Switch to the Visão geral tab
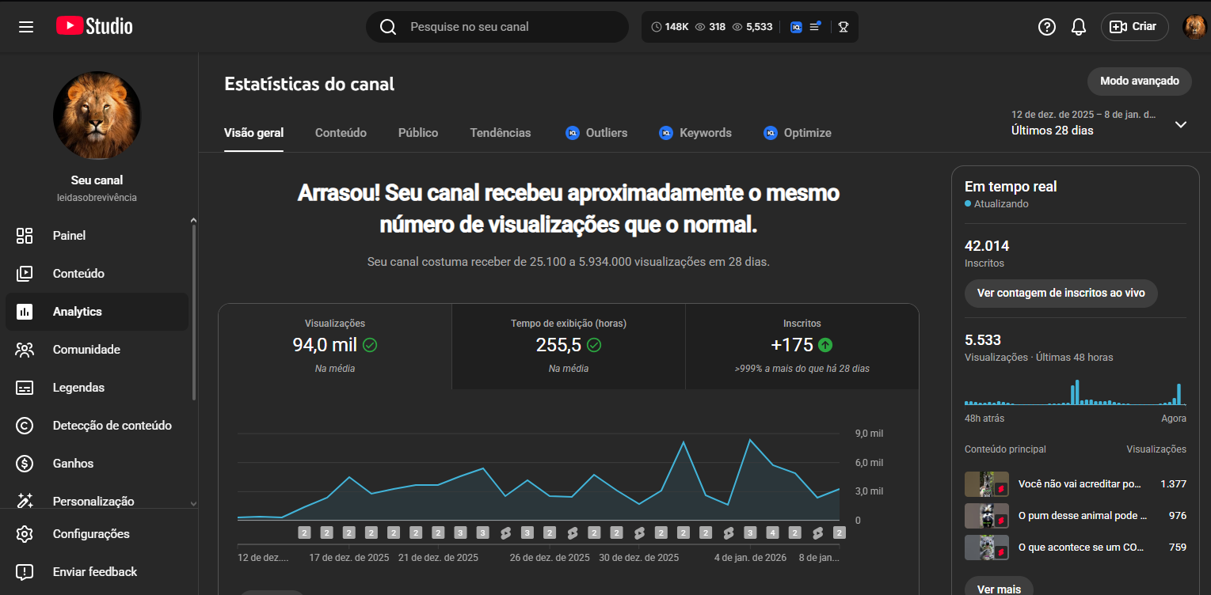The height and width of the screenshot is (595, 1211). [254, 133]
